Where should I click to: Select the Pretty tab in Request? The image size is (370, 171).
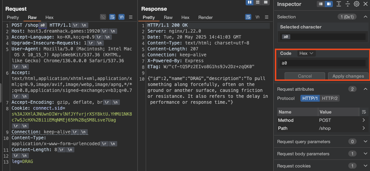(x=13, y=17)
